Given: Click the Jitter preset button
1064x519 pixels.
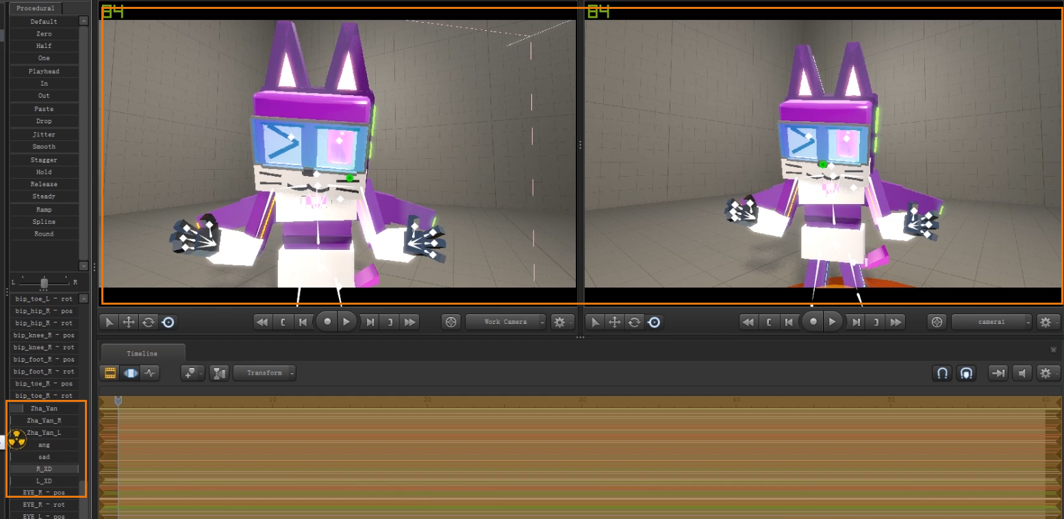Looking at the screenshot, I should [44, 134].
